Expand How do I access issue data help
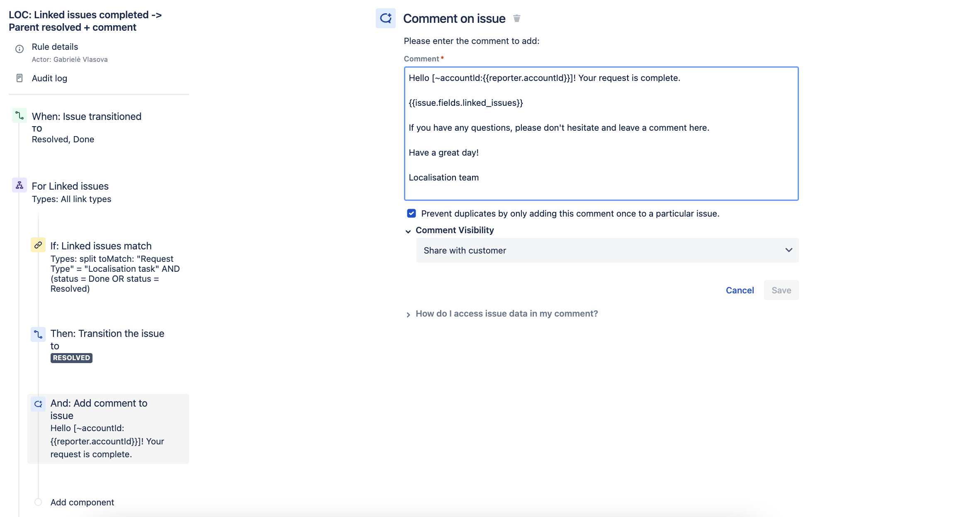The image size is (964, 517). click(x=507, y=314)
